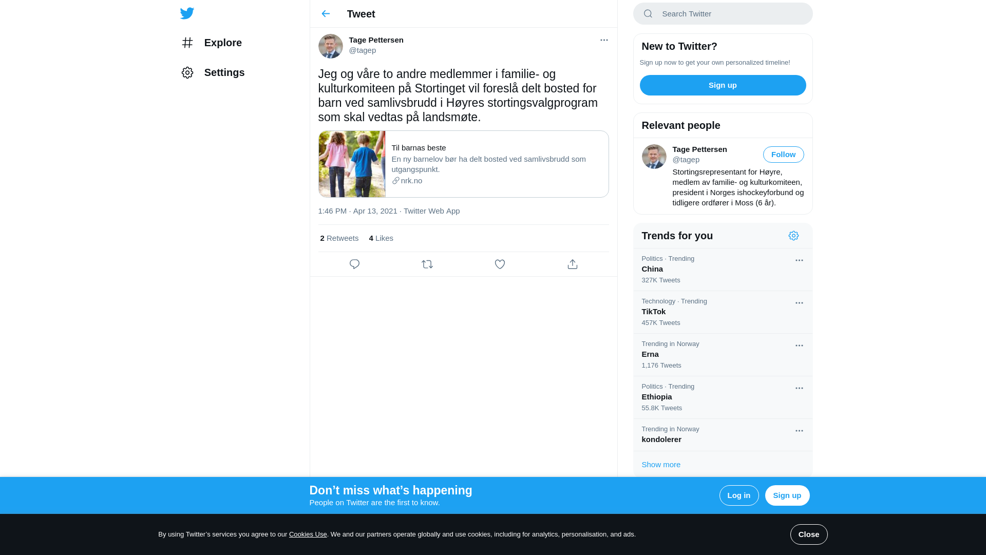
Task: View the 2 Retweets list
Action: pyautogui.click(x=339, y=238)
